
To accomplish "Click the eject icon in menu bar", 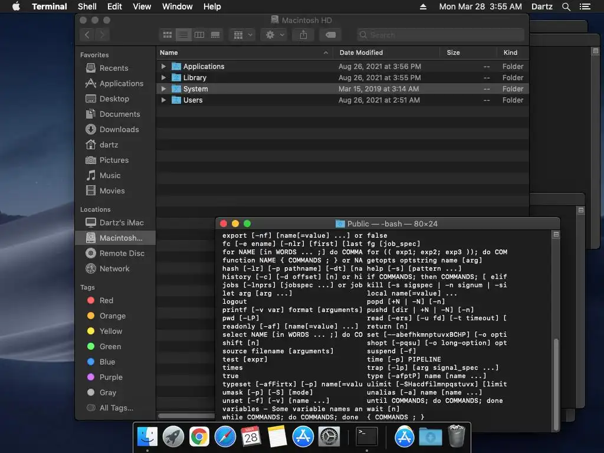I will pyautogui.click(x=423, y=6).
